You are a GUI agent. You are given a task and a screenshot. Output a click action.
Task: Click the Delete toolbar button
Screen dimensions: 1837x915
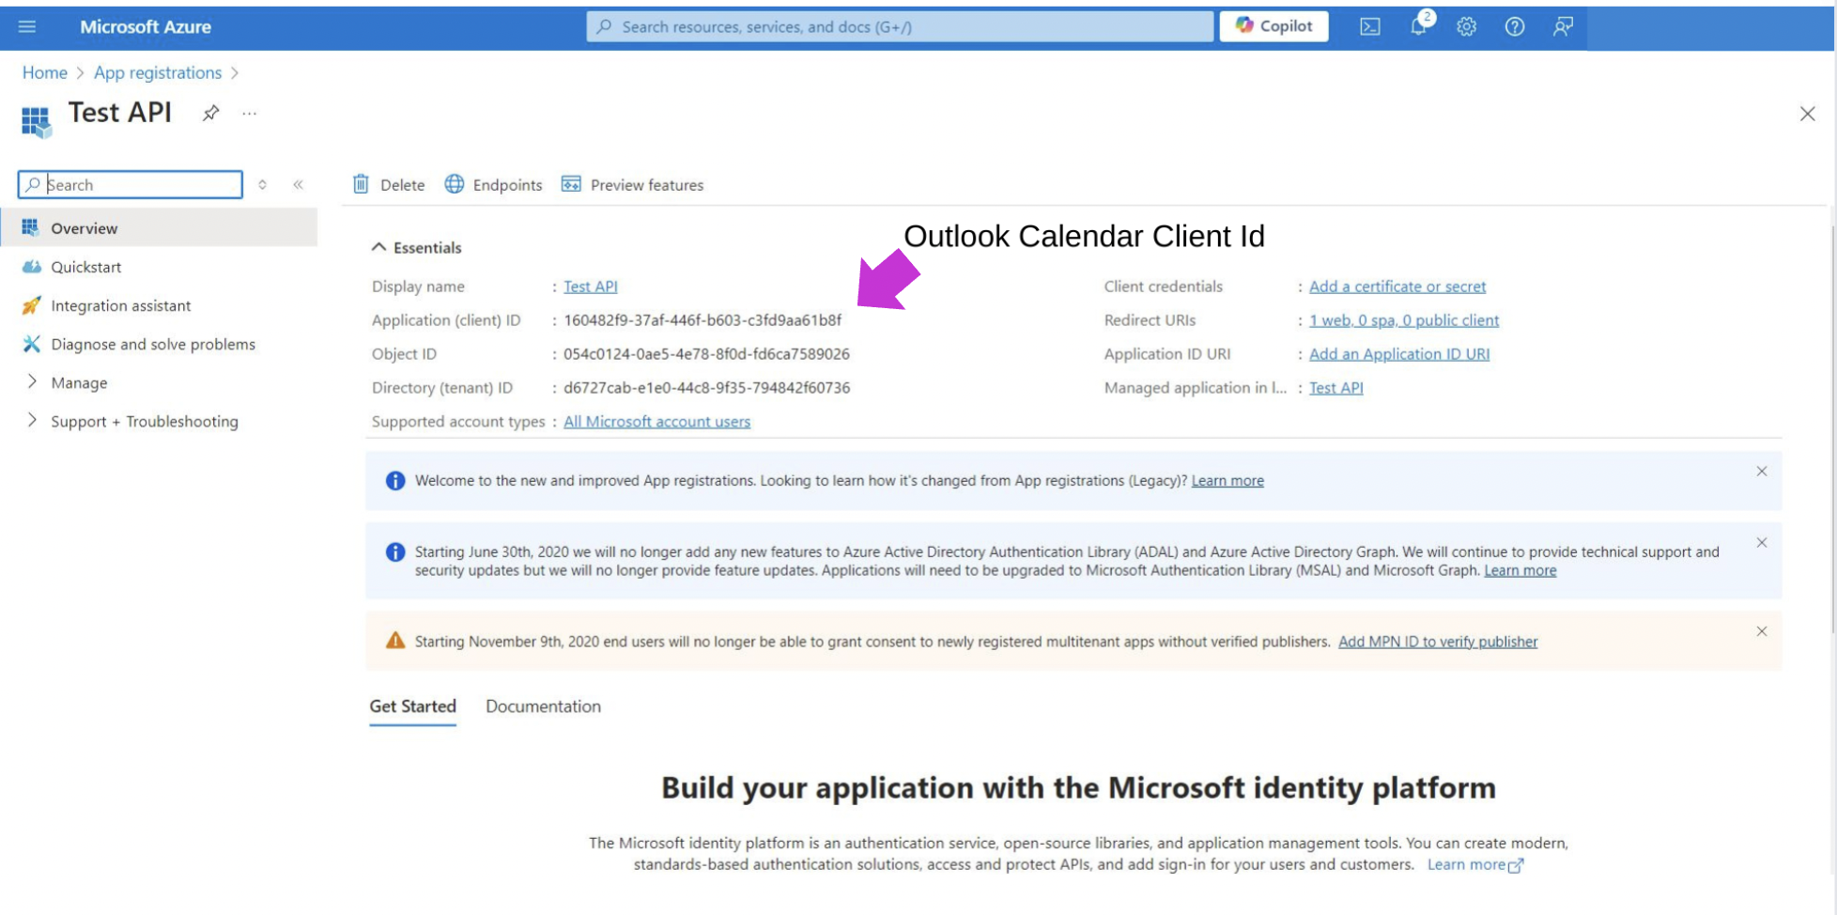389,184
